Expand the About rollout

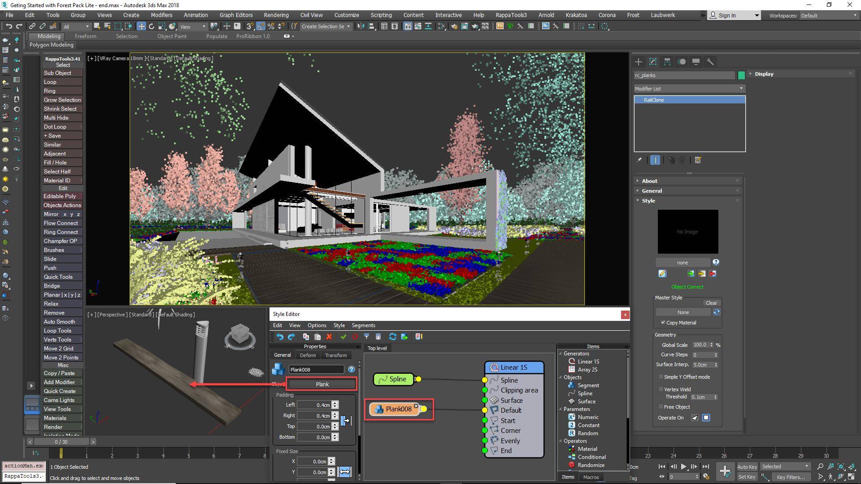click(x=649, y=181)
